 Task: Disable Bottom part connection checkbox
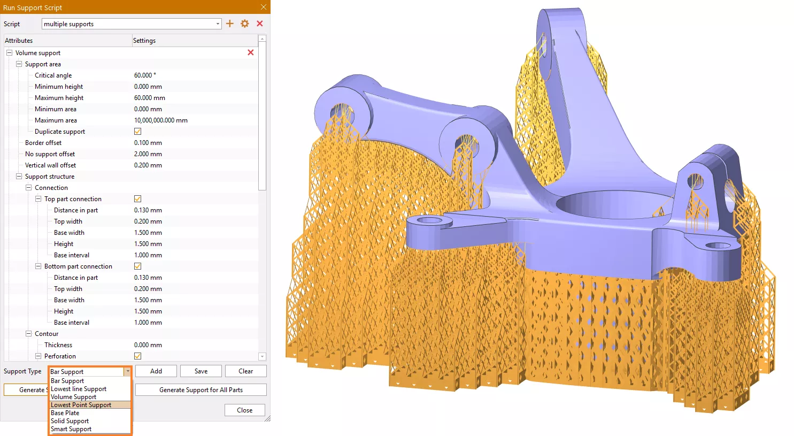137,266
